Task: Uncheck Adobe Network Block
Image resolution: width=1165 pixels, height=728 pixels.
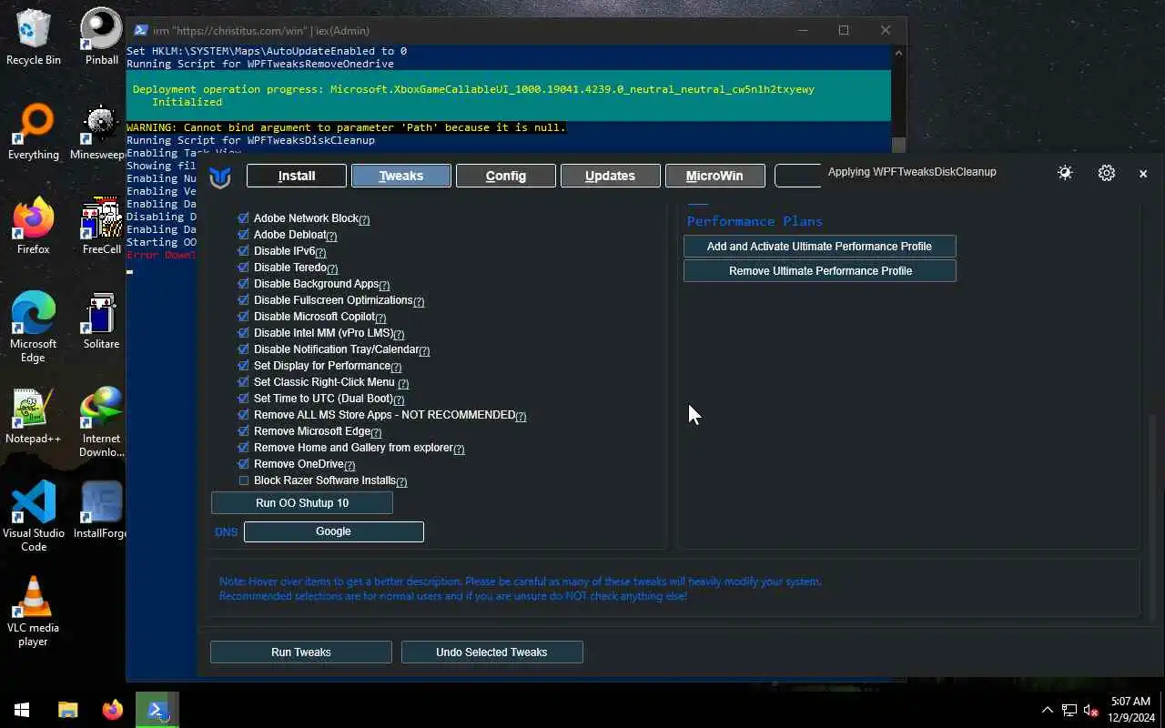Action: coord(243,218)
